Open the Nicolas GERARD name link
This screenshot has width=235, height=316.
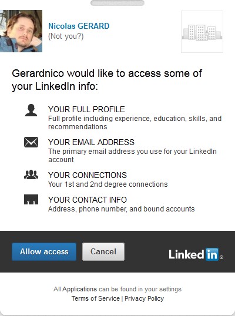point(79,26)
